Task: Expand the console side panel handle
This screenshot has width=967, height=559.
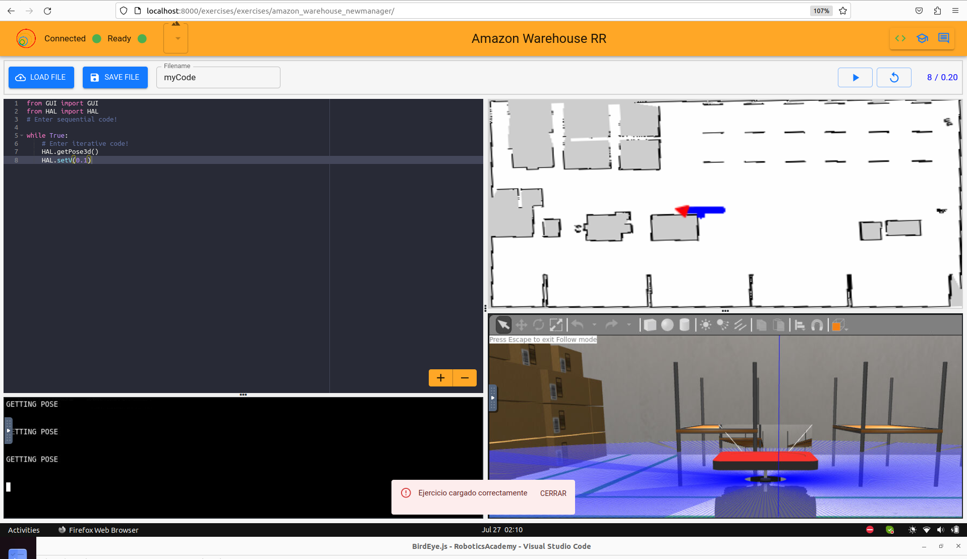Action: pyautogui.click(x=8, y=431)
